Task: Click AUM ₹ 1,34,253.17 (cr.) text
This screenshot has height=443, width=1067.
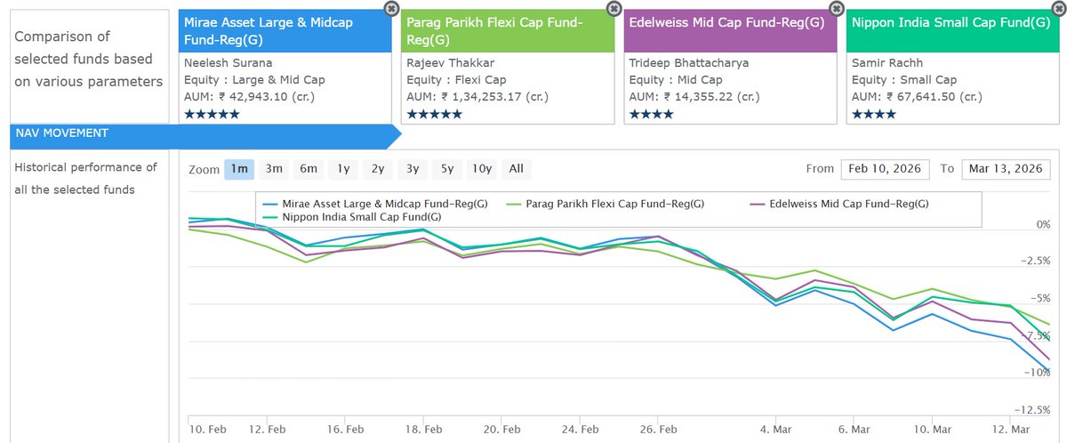Action: pos(477,97)
